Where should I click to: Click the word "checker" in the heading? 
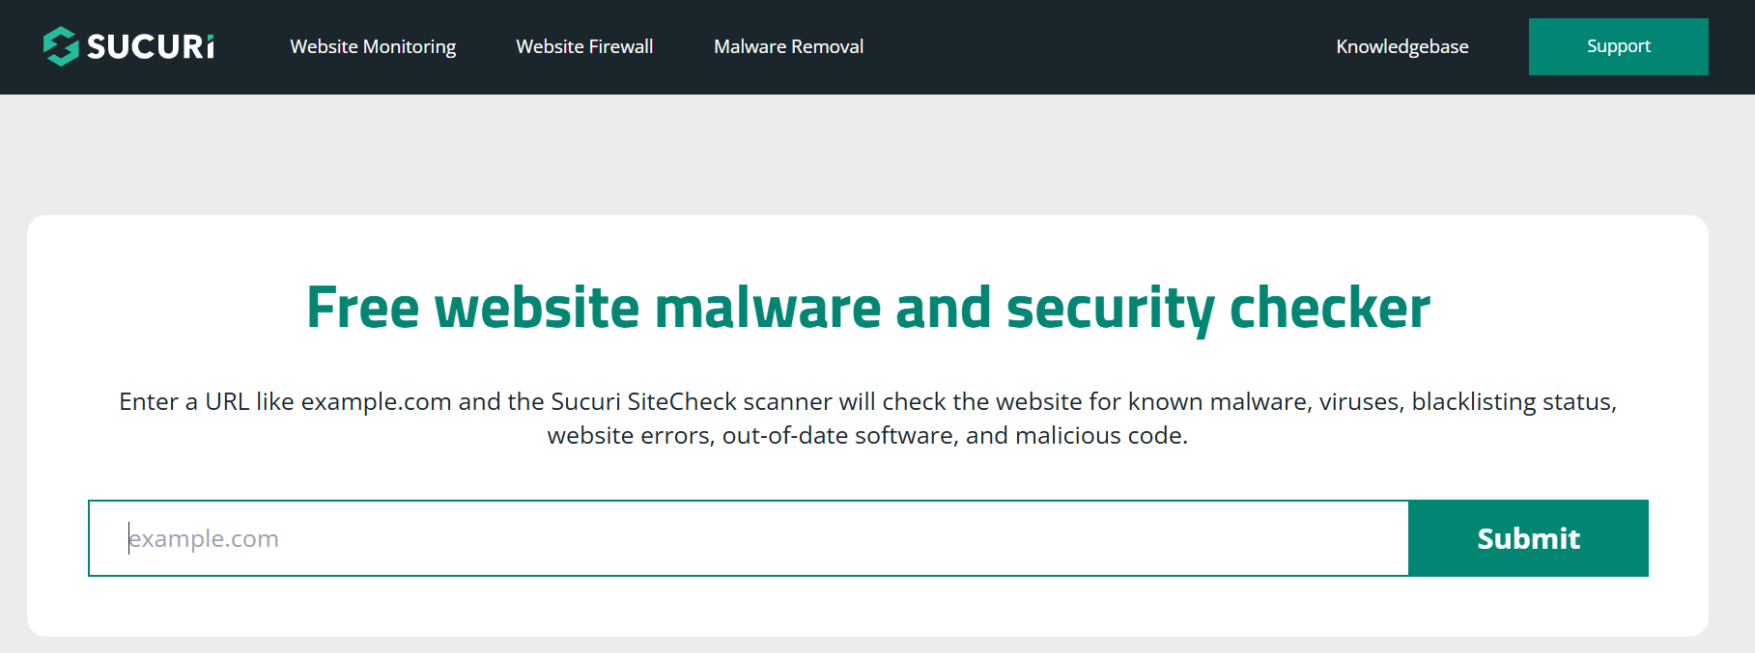coord(1329,309)
